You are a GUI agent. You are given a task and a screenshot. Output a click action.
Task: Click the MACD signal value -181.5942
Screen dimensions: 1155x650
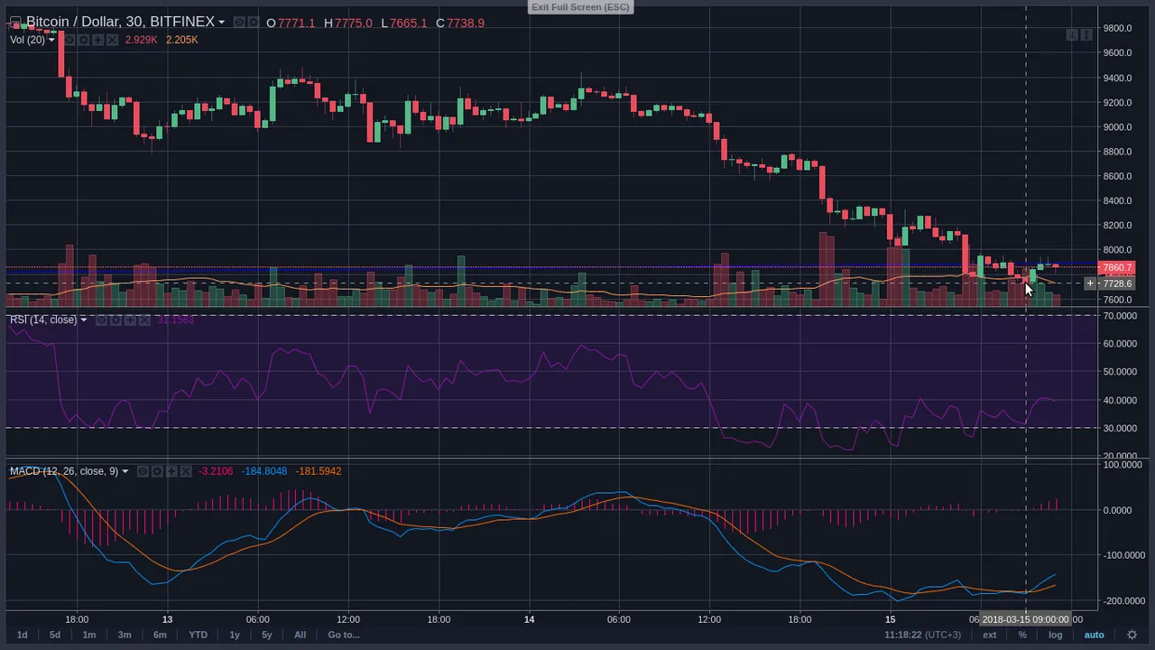coord(319,471)
